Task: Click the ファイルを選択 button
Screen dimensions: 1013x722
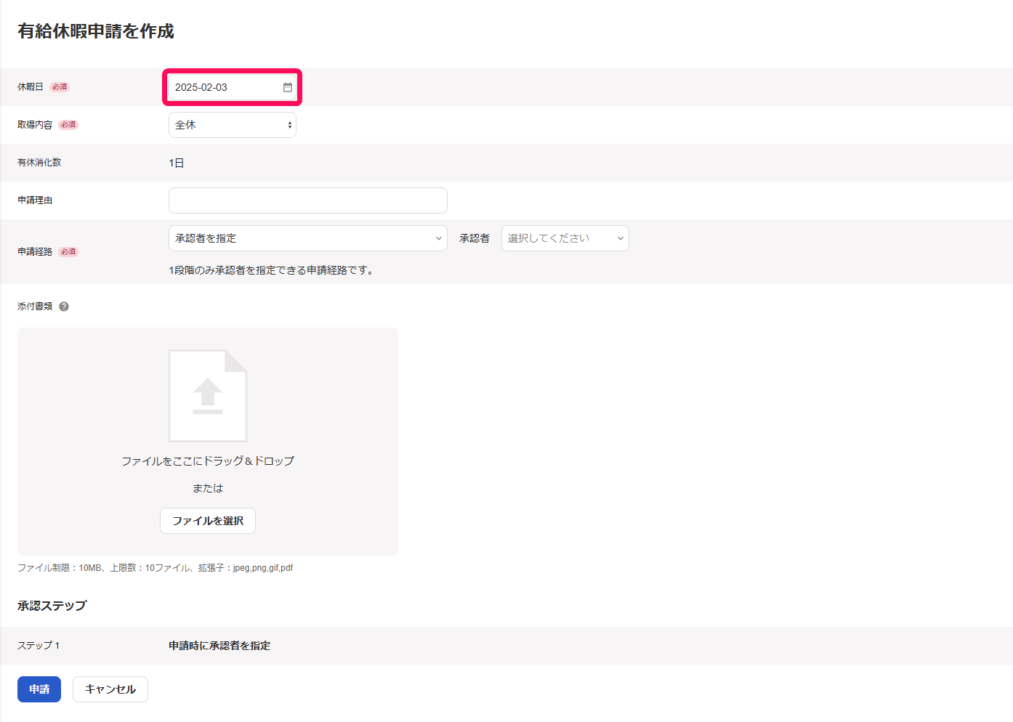Action: pyautogui.click(x=208, y=521)
